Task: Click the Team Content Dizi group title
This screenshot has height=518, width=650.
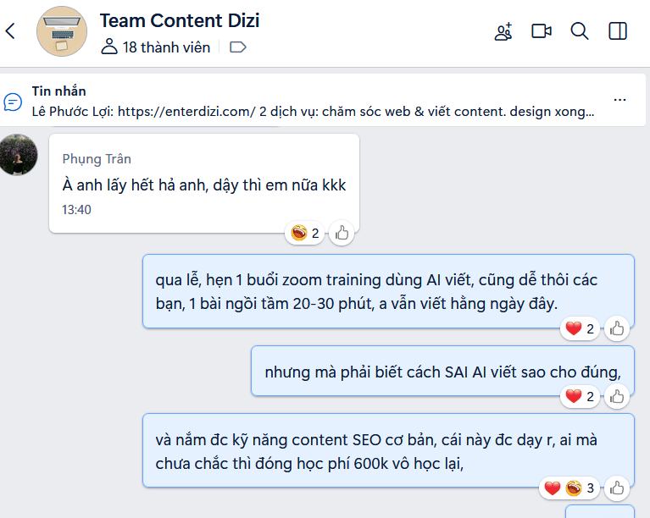Action: tap(180, 20)
